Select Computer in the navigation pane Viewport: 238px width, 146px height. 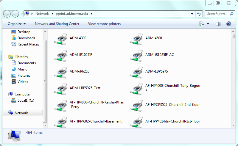(20, 94)
